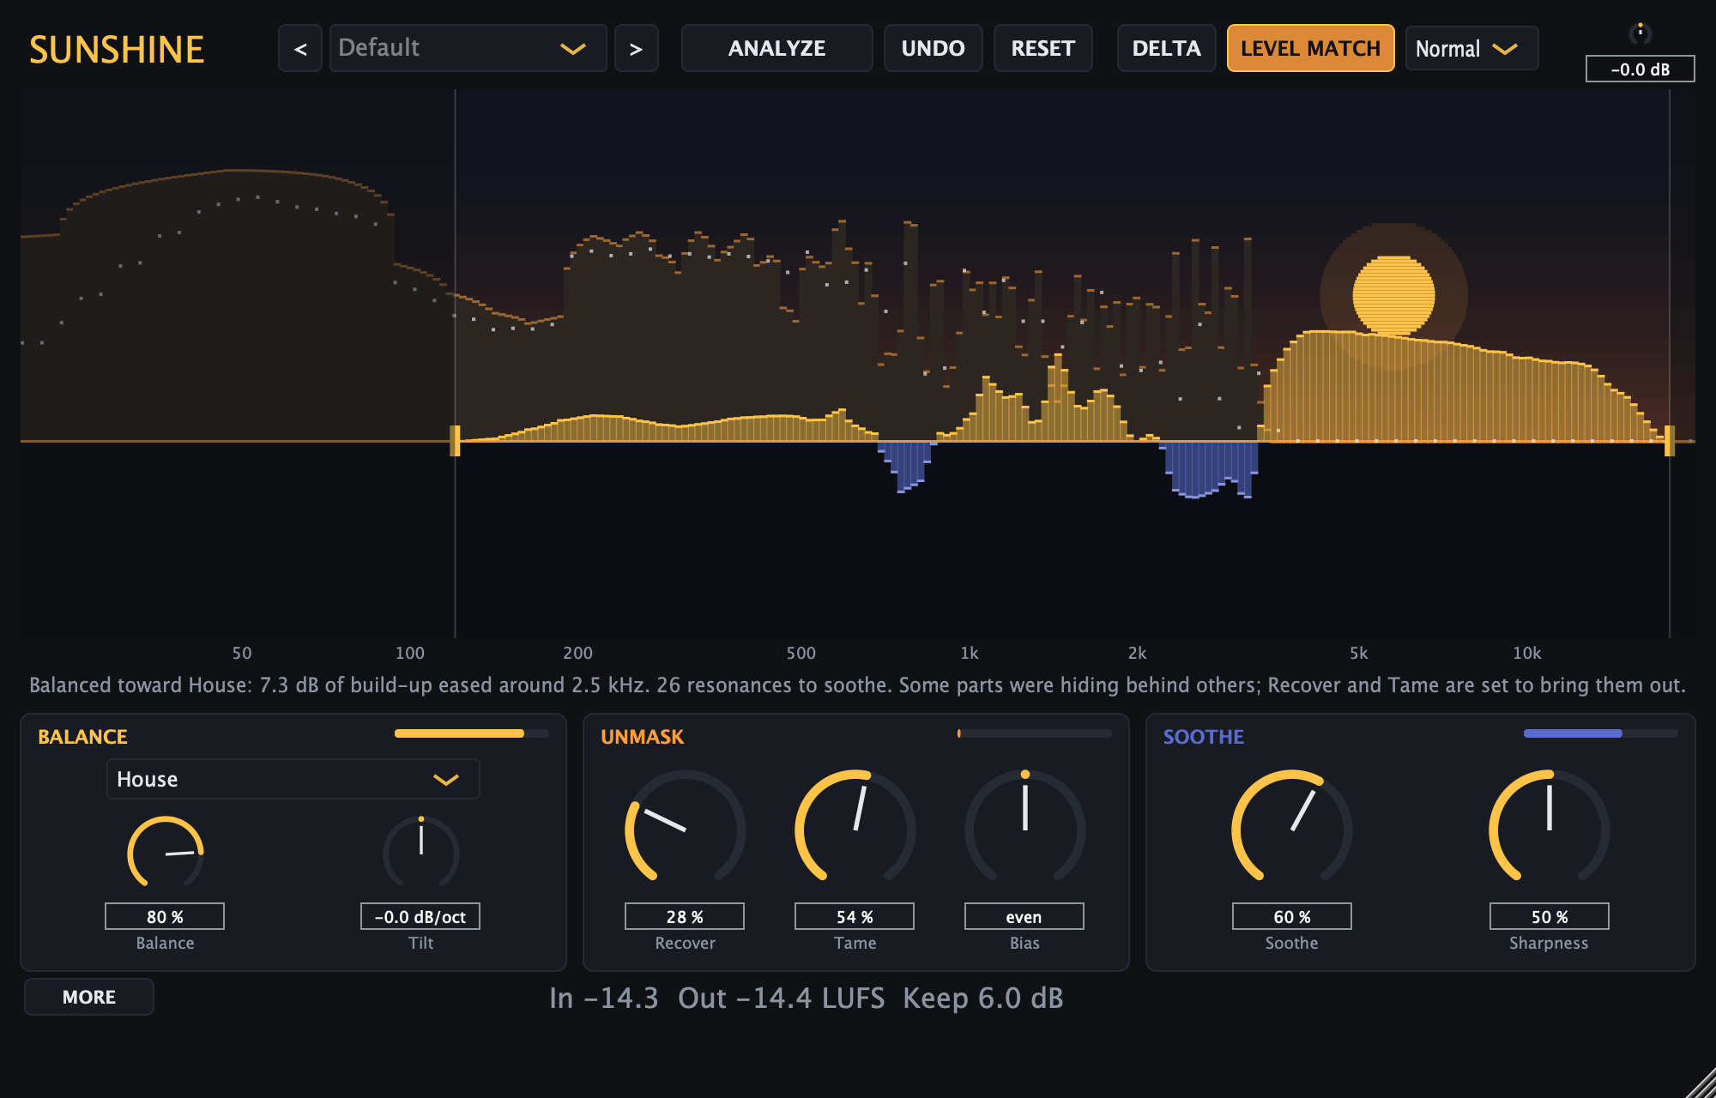The width and height of the screenshot is (1716, 1098).
Task: Click the Soothe activity meter bar
Action: [x=1600, y=733]
